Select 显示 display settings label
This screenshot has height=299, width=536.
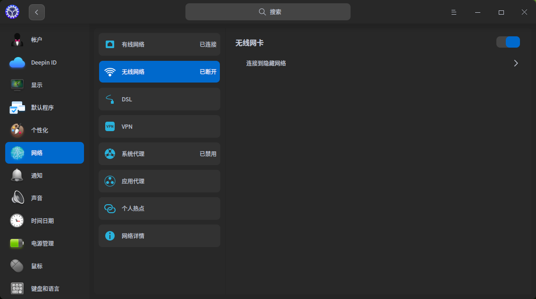tap(37, 85)
